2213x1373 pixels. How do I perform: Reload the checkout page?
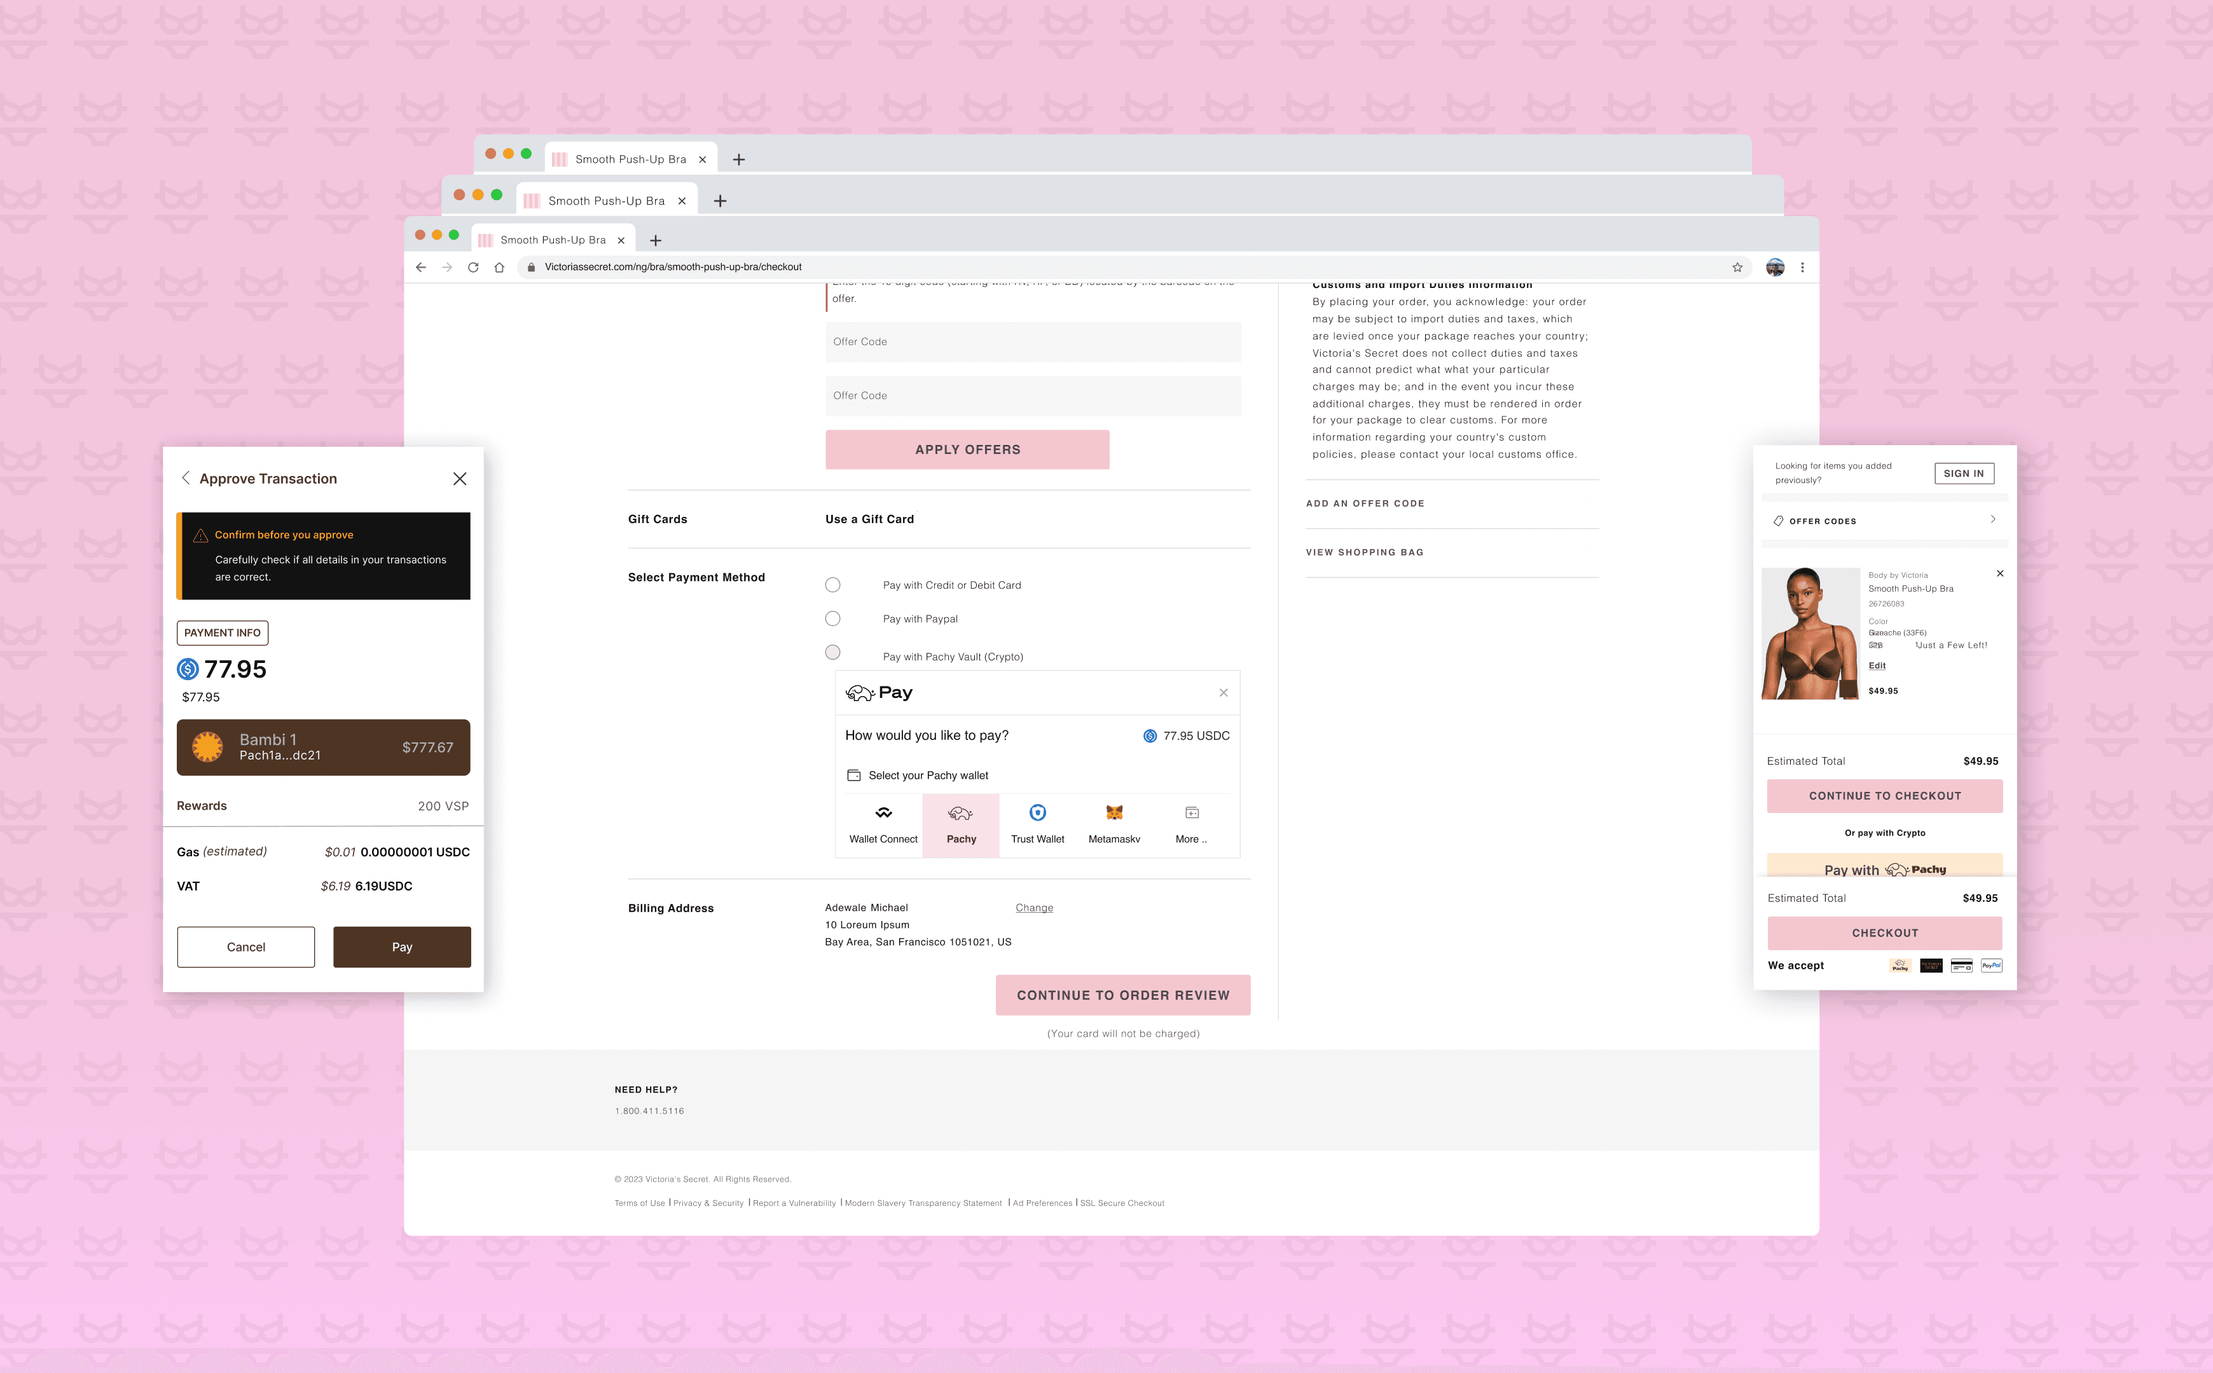[473, 267]
